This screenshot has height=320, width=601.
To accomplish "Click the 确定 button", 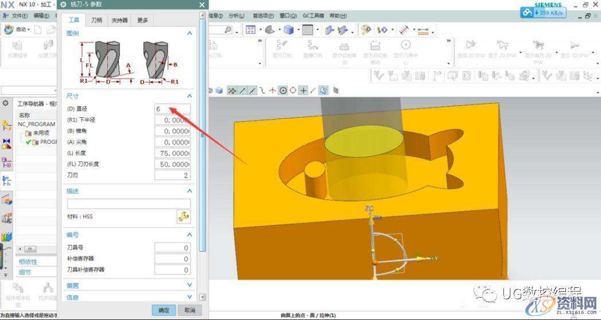I will tap(164, 310).
